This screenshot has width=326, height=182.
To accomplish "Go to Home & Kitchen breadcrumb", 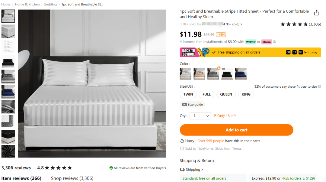I will coord(27,5).
